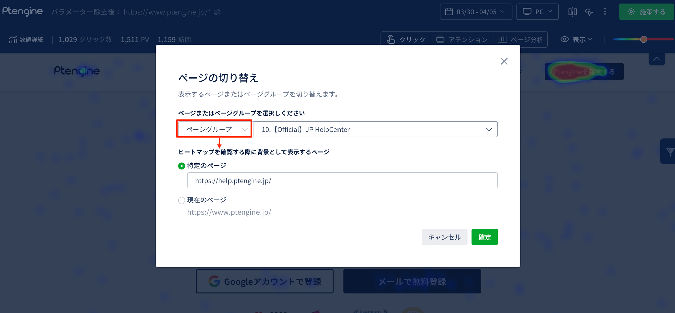Switch to the ページ分析 tab
The width and height of the screenshot is (675, 313).
[x=520, y=40]
